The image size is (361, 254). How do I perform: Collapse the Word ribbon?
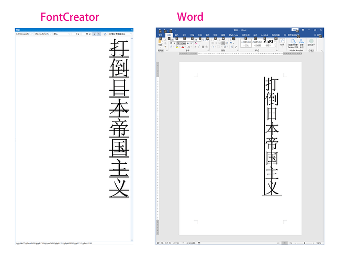point(322,51)
